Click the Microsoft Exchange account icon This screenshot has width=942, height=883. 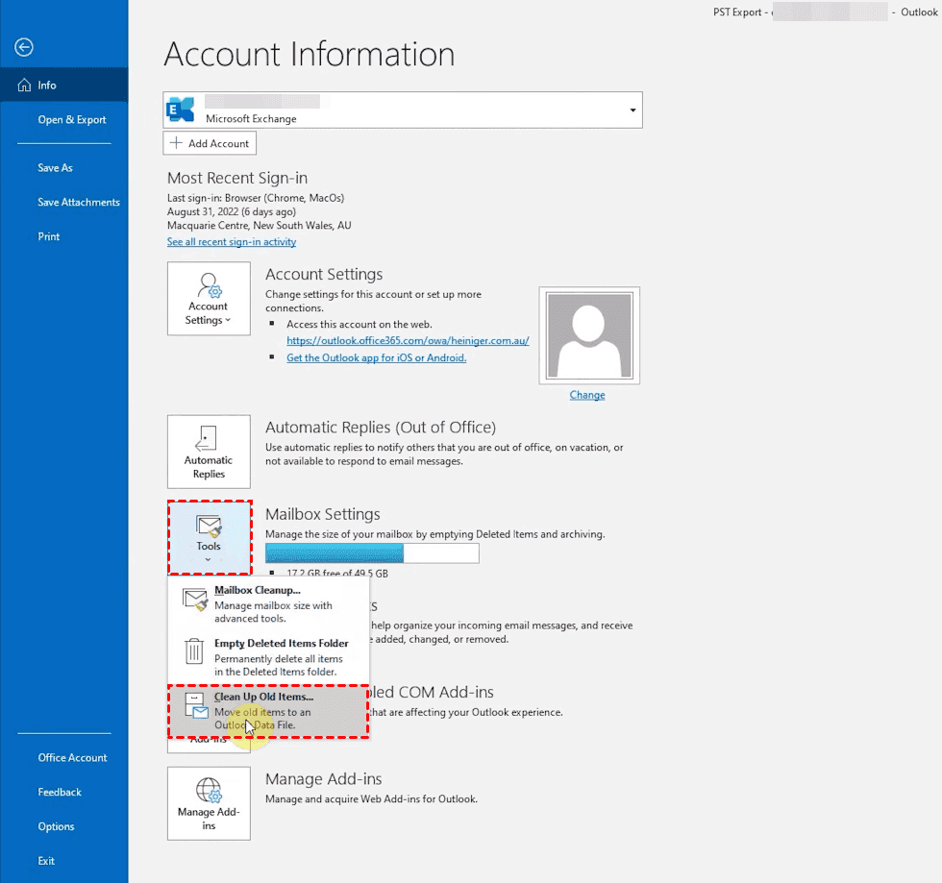point(181,110)
